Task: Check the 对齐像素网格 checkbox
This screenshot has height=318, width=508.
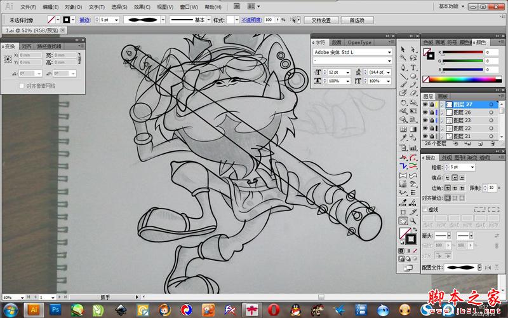Action: (x=22, y=86)
